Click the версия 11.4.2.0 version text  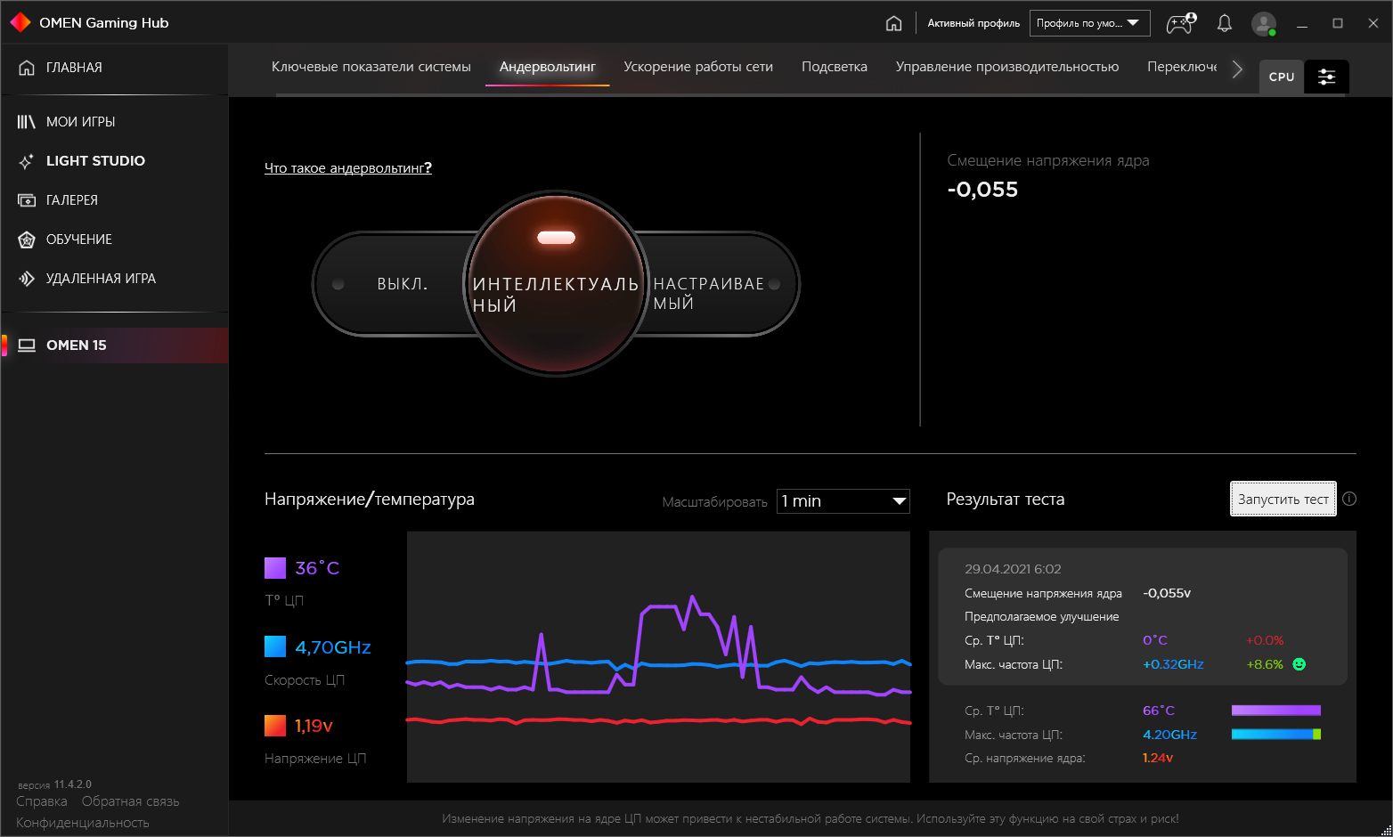(x=54, y=784)
